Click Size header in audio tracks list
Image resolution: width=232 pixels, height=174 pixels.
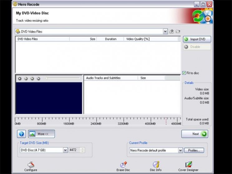151,78
